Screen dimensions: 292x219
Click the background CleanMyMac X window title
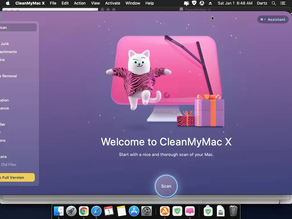(x=197, y=9)
